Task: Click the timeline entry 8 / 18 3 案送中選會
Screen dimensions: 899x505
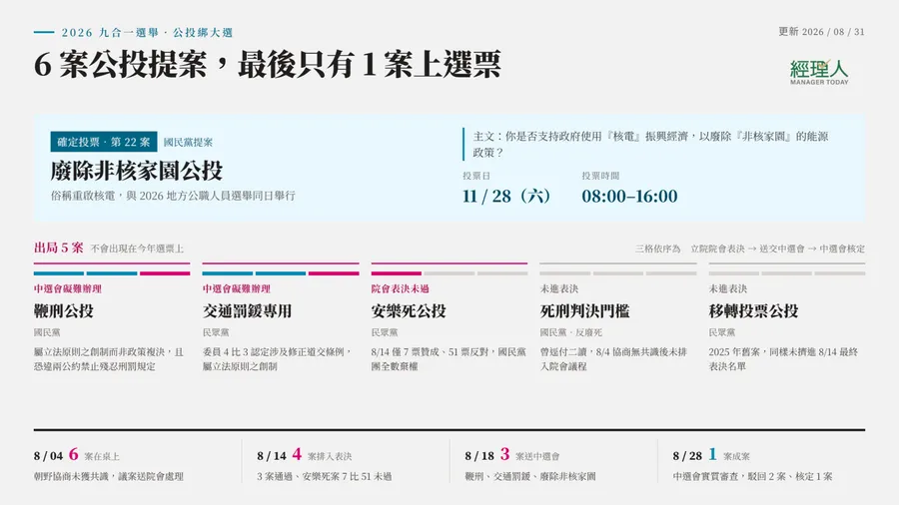Action: [x=512, y=455]
